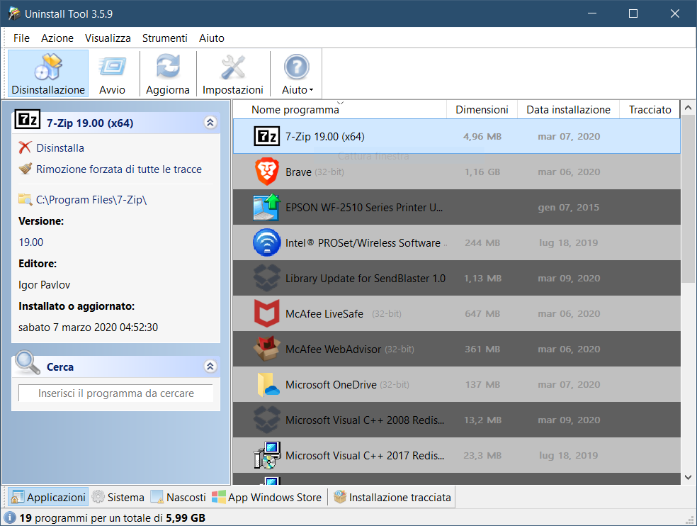The width and height of the screenshot is (697, 526).
Task: Click the magnifying glass Cerca icon
Action: 28,363
